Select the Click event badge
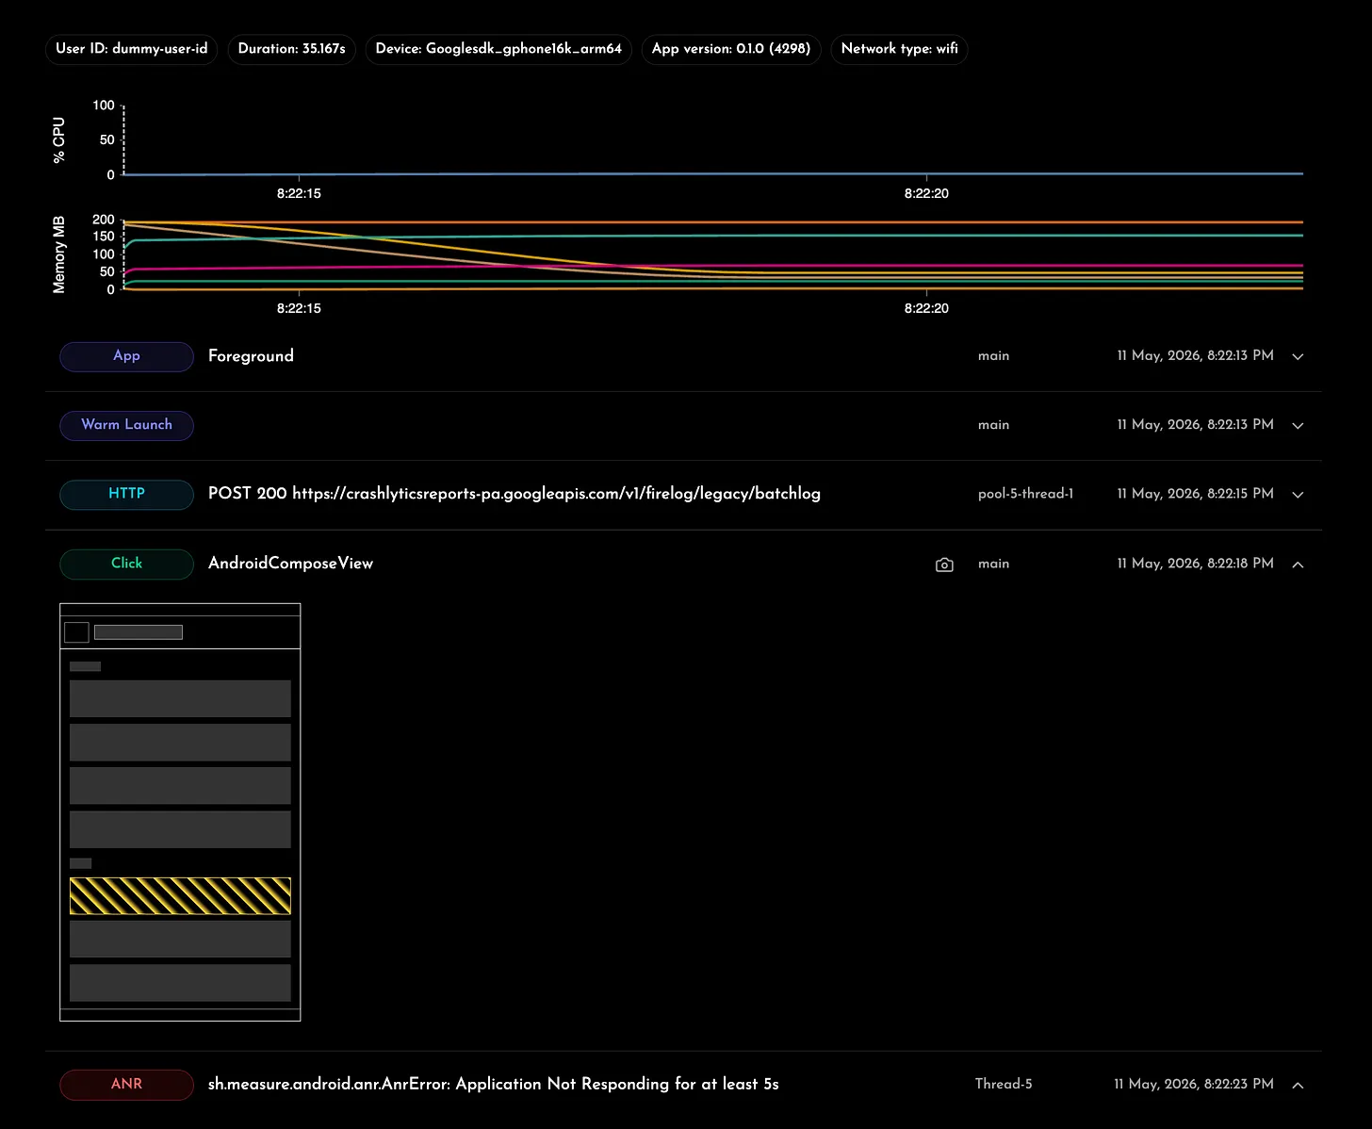The width and height of the screenshot is (1372, 1129). (x=126, y=564)
